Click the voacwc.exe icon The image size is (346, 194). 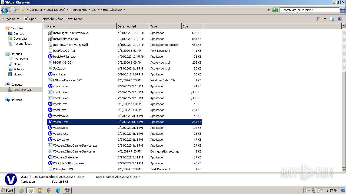[50, 140]
